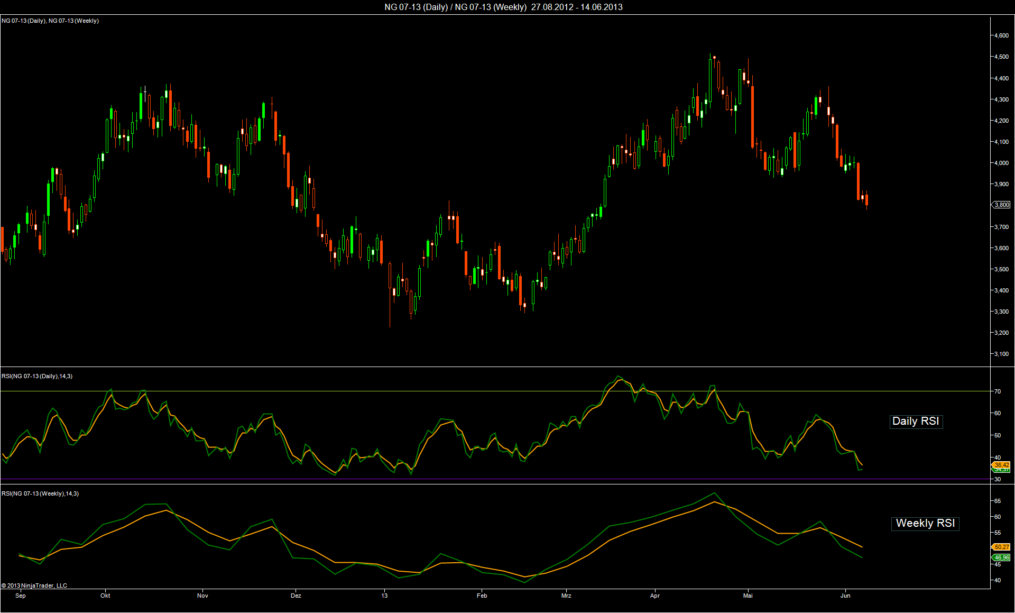Click the 70 level on daily RSI axis

(998, 391)
